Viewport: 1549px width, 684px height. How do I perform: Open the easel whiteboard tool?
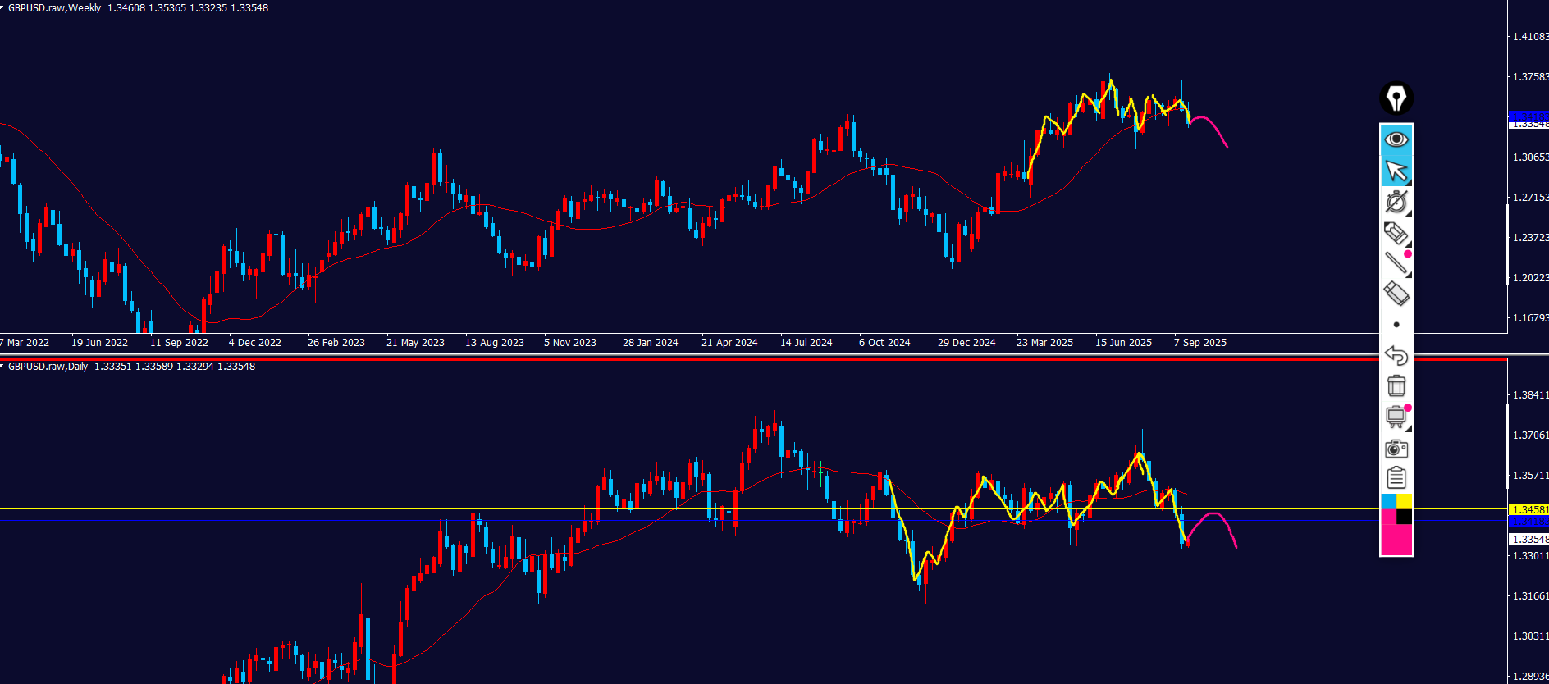pos(1395,417)
